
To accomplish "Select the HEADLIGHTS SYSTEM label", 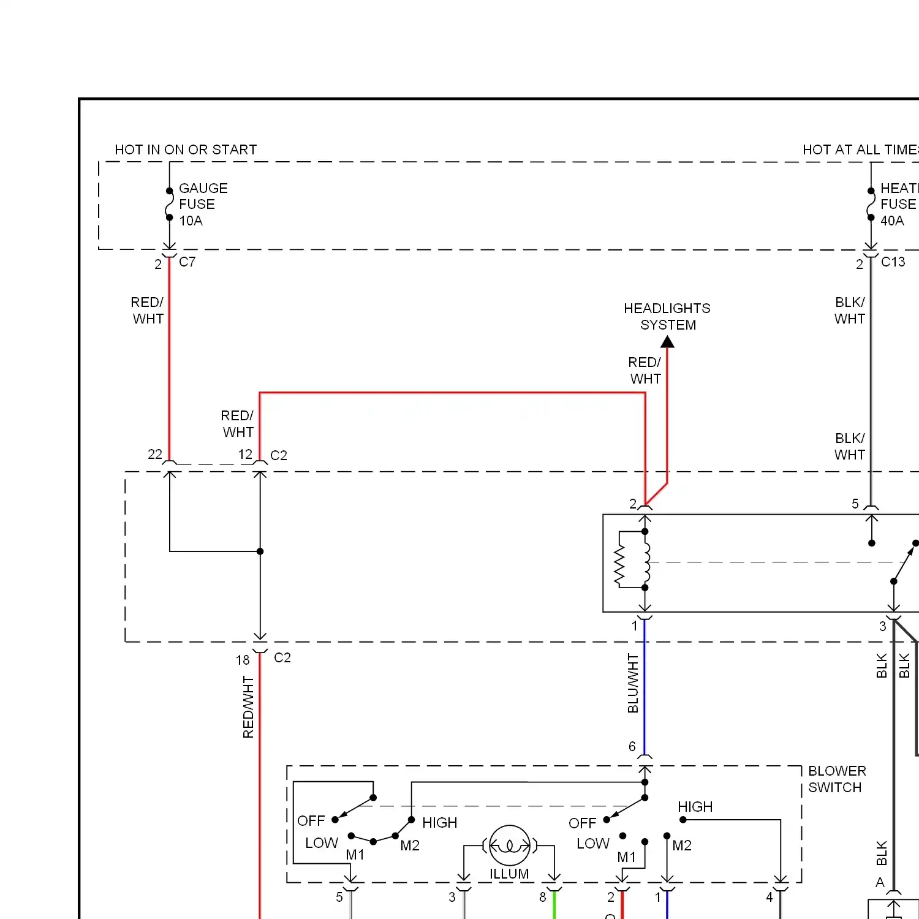I will click(x=667, y=316).
